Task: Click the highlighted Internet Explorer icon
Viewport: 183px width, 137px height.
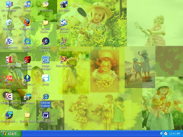Action: pos(45,97)
